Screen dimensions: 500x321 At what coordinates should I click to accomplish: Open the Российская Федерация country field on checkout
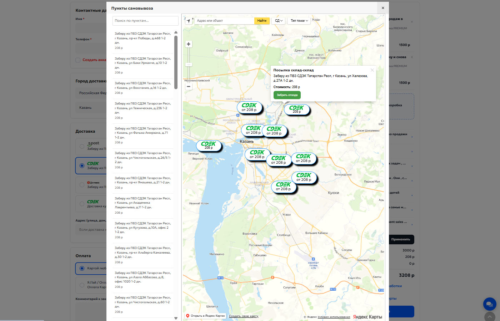(x=91, y=93)
